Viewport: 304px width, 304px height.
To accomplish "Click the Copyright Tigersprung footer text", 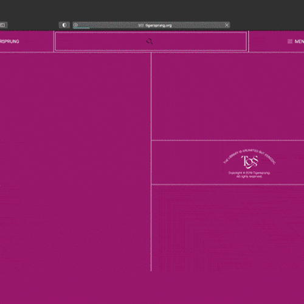I will (x=249, y=173).
